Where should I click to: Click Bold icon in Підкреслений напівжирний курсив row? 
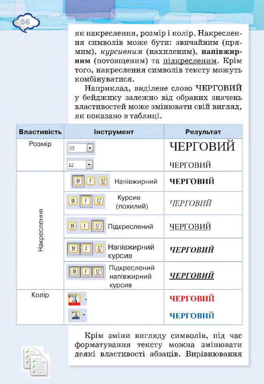pos(74,272)
